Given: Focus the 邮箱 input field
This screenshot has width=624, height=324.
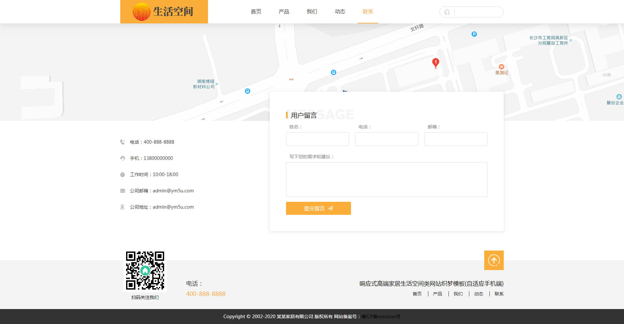Looking at the screenshot, I should (x=456, y=139).
